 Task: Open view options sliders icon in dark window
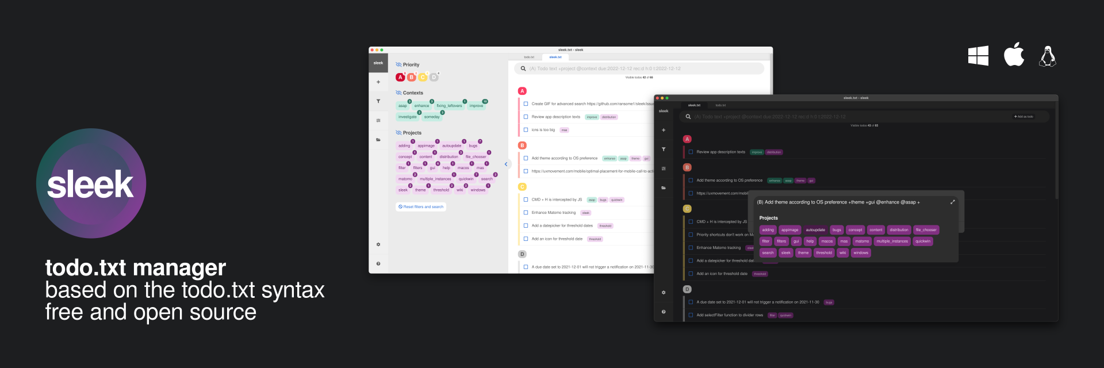664,168
